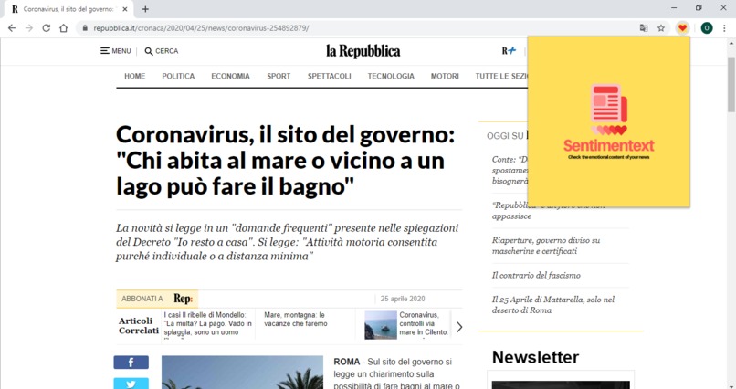Select the Coronavirus article tab

coord(68,9)
